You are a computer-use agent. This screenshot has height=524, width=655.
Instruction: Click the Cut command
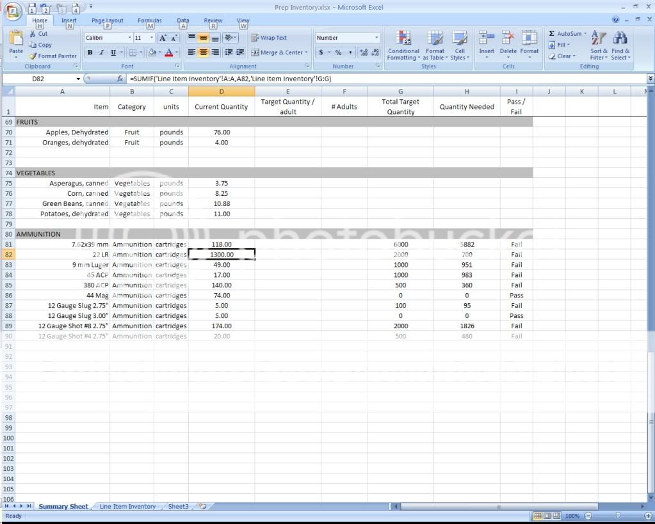click(38, 34)
